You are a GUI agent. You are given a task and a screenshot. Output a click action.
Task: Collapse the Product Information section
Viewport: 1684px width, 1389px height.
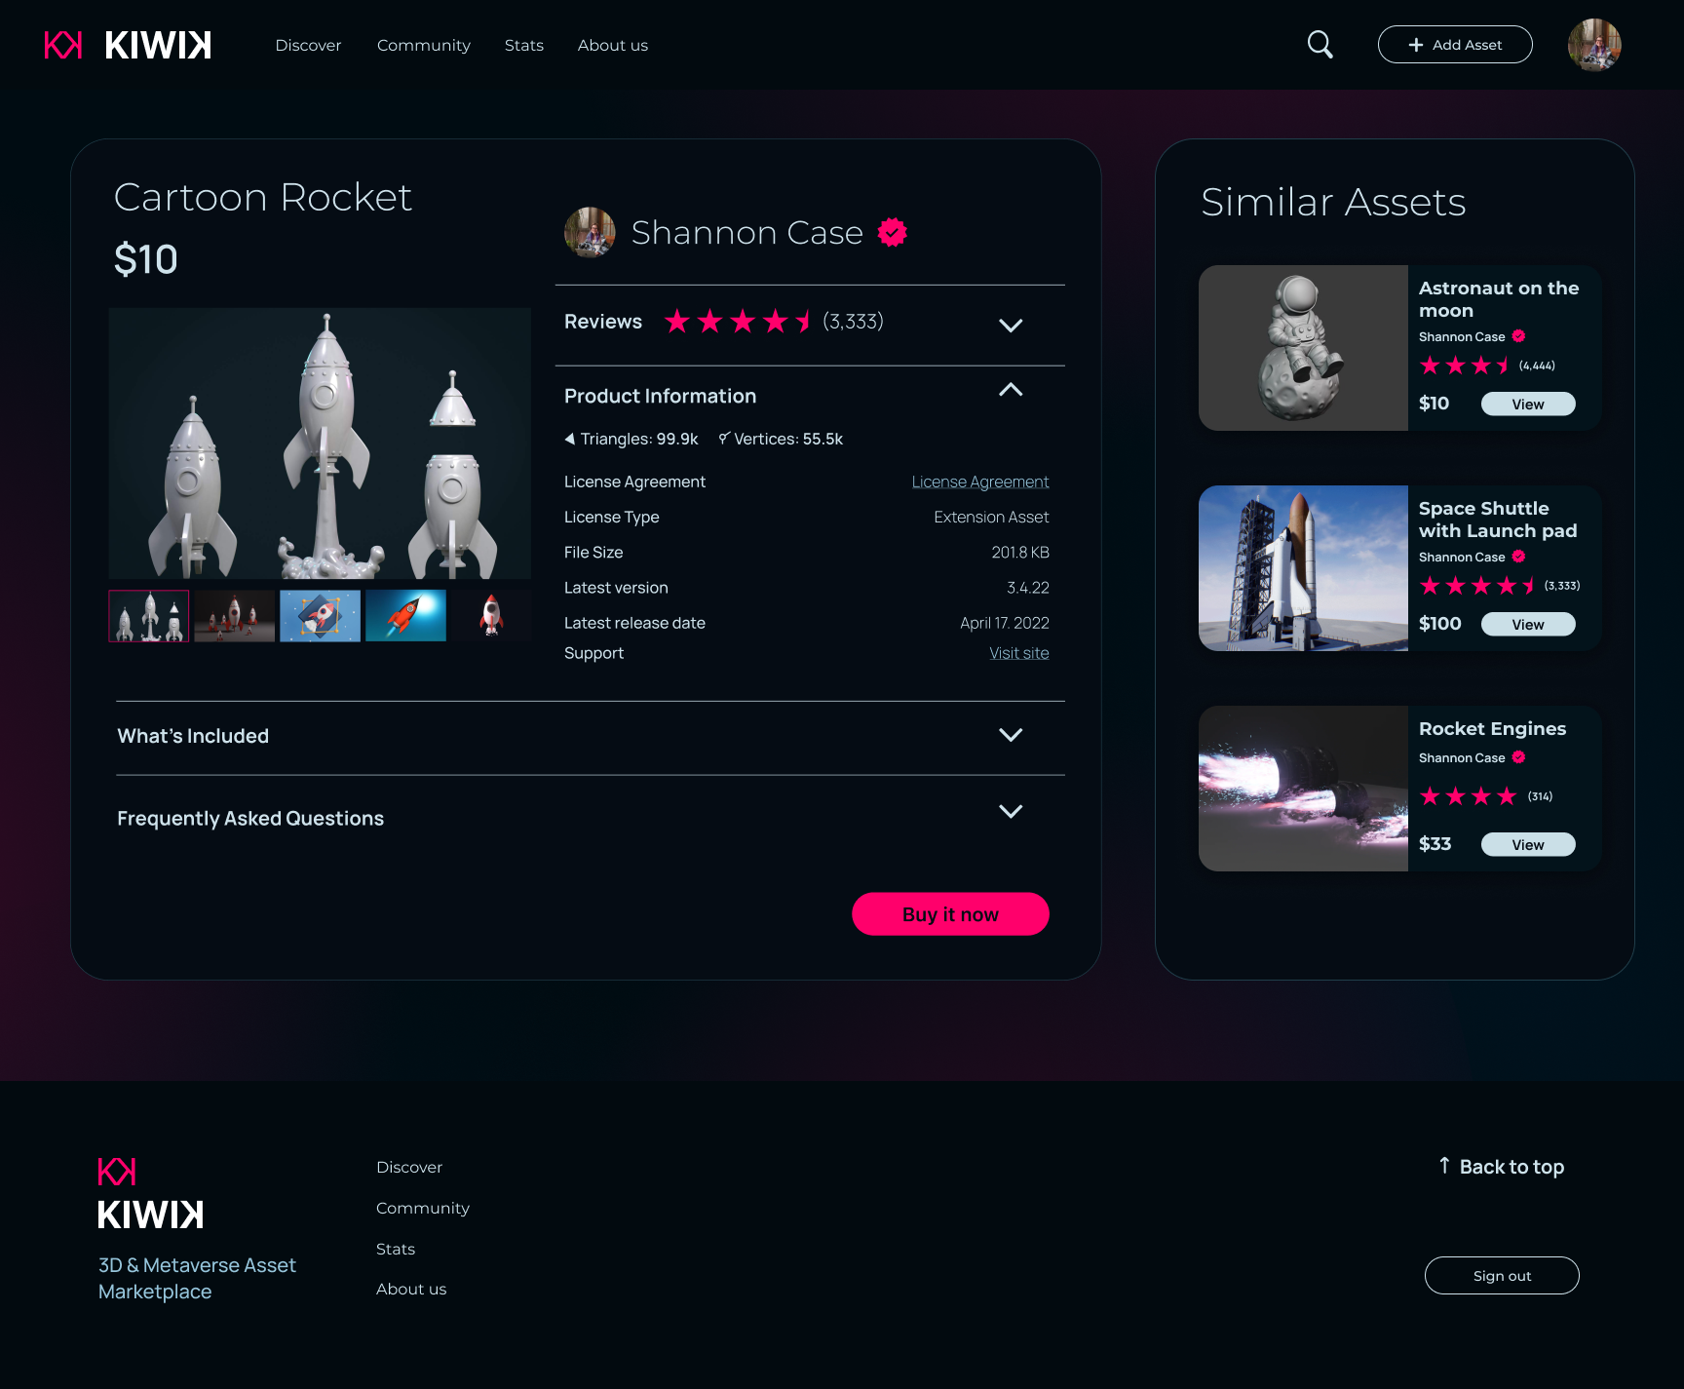(x=1011, y=390)
